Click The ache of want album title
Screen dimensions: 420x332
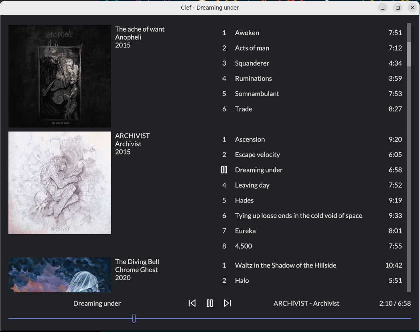click(x=140, y=29)
